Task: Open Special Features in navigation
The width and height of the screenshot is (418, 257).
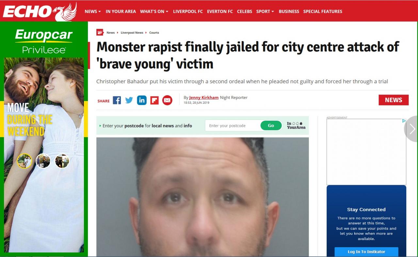Action: click(323, 11)
